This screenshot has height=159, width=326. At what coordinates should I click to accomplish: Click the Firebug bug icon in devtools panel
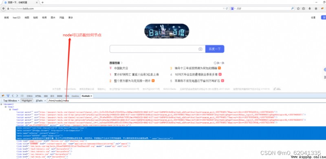[x=3, y=96]
